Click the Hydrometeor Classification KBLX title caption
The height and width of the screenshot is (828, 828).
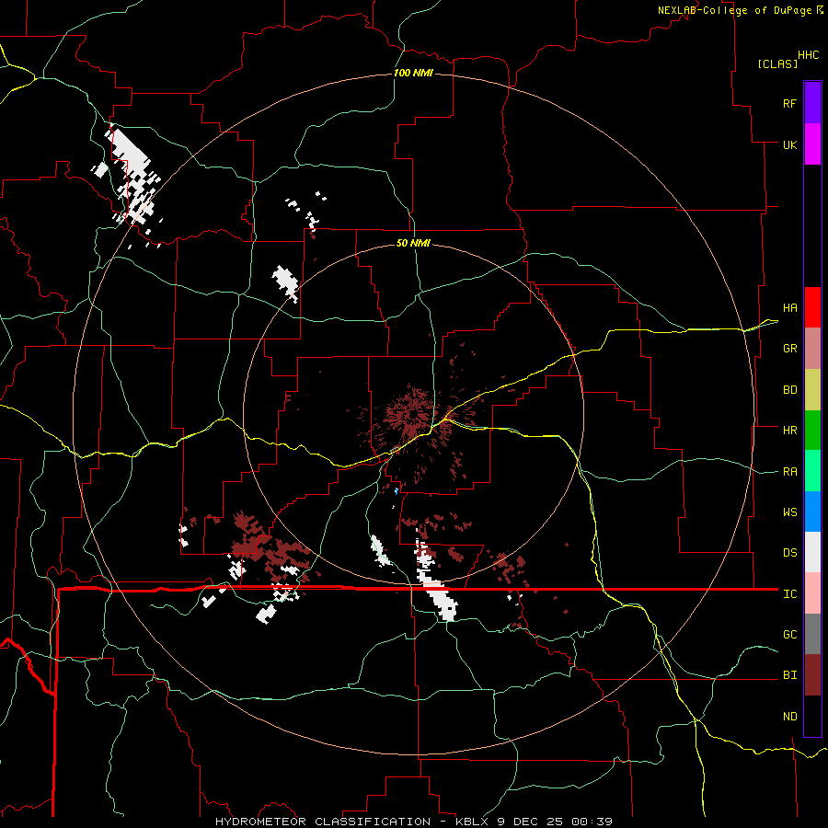[413, 822]
